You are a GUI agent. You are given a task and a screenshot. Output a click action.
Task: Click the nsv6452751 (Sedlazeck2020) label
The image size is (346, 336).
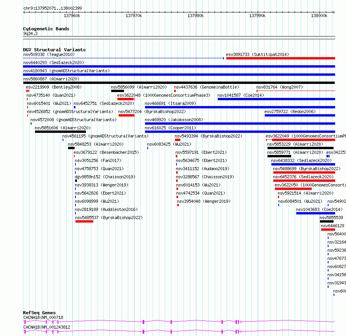[x=104, y=103]
